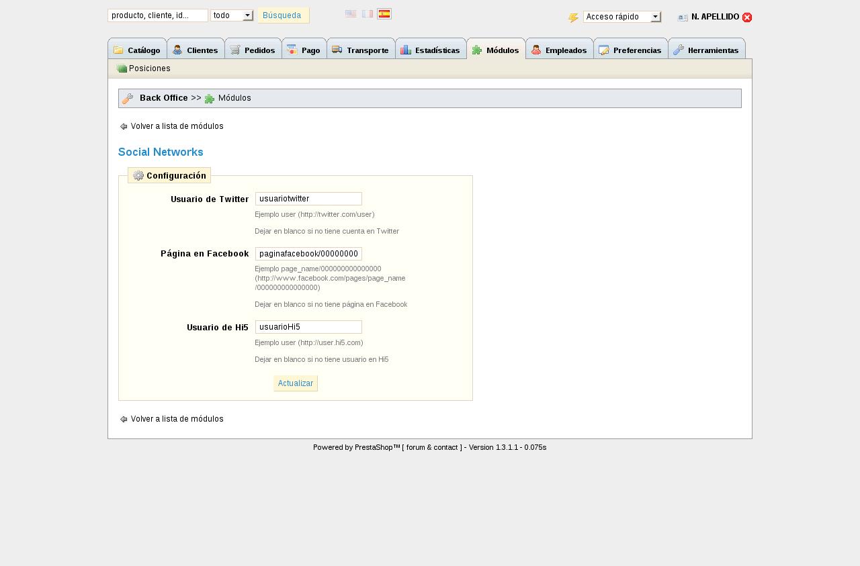This screenshot has height=566, width=860.
Task: Click the 'Social Networks' heading
Action: point(161,152)
